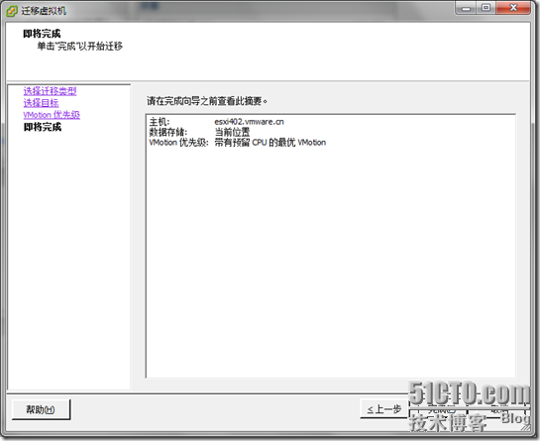Click the 数据存储 当前位置 summary row
The image size is (540, 441).
click(x=199, y=132)
